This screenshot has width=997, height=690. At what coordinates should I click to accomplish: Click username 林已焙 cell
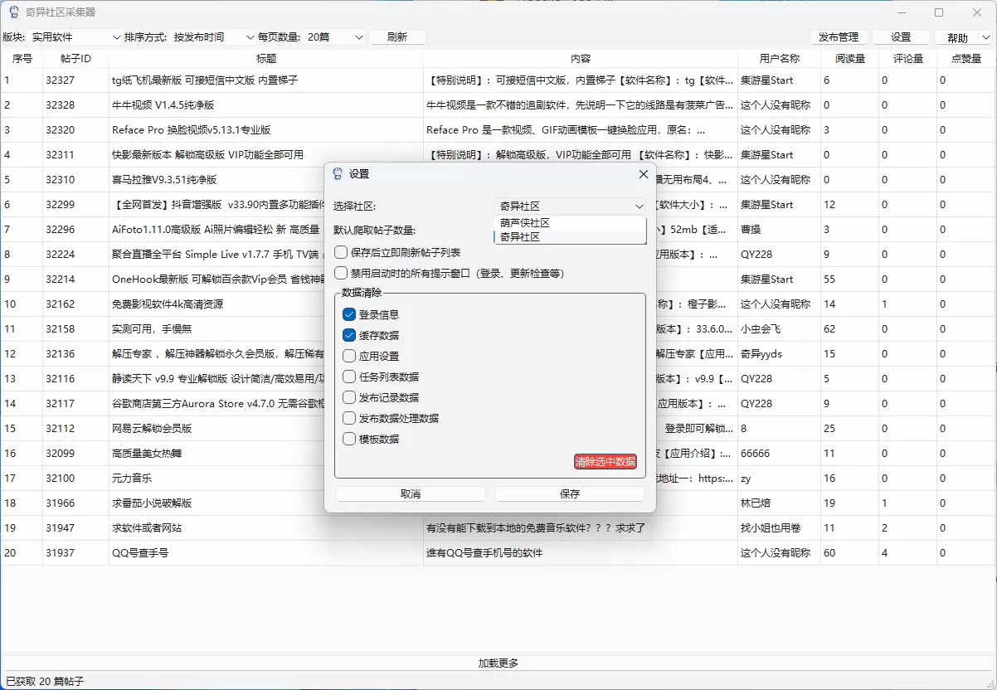780,503
